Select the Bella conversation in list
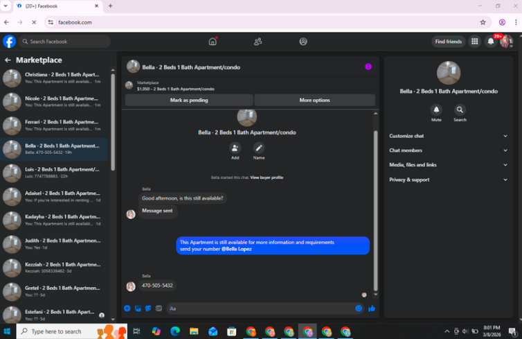This screenshot has height=339, width=522. click(x=55, y=149)
